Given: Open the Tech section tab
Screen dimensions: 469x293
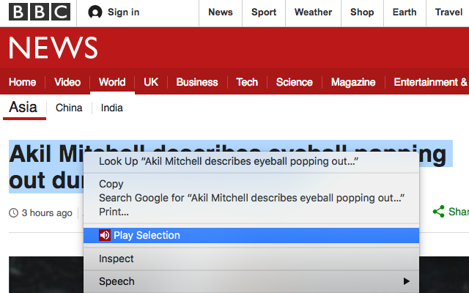Looking at the screenshot, I should (247, 82).
